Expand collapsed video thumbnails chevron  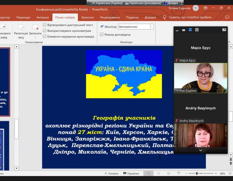point(200,150)
